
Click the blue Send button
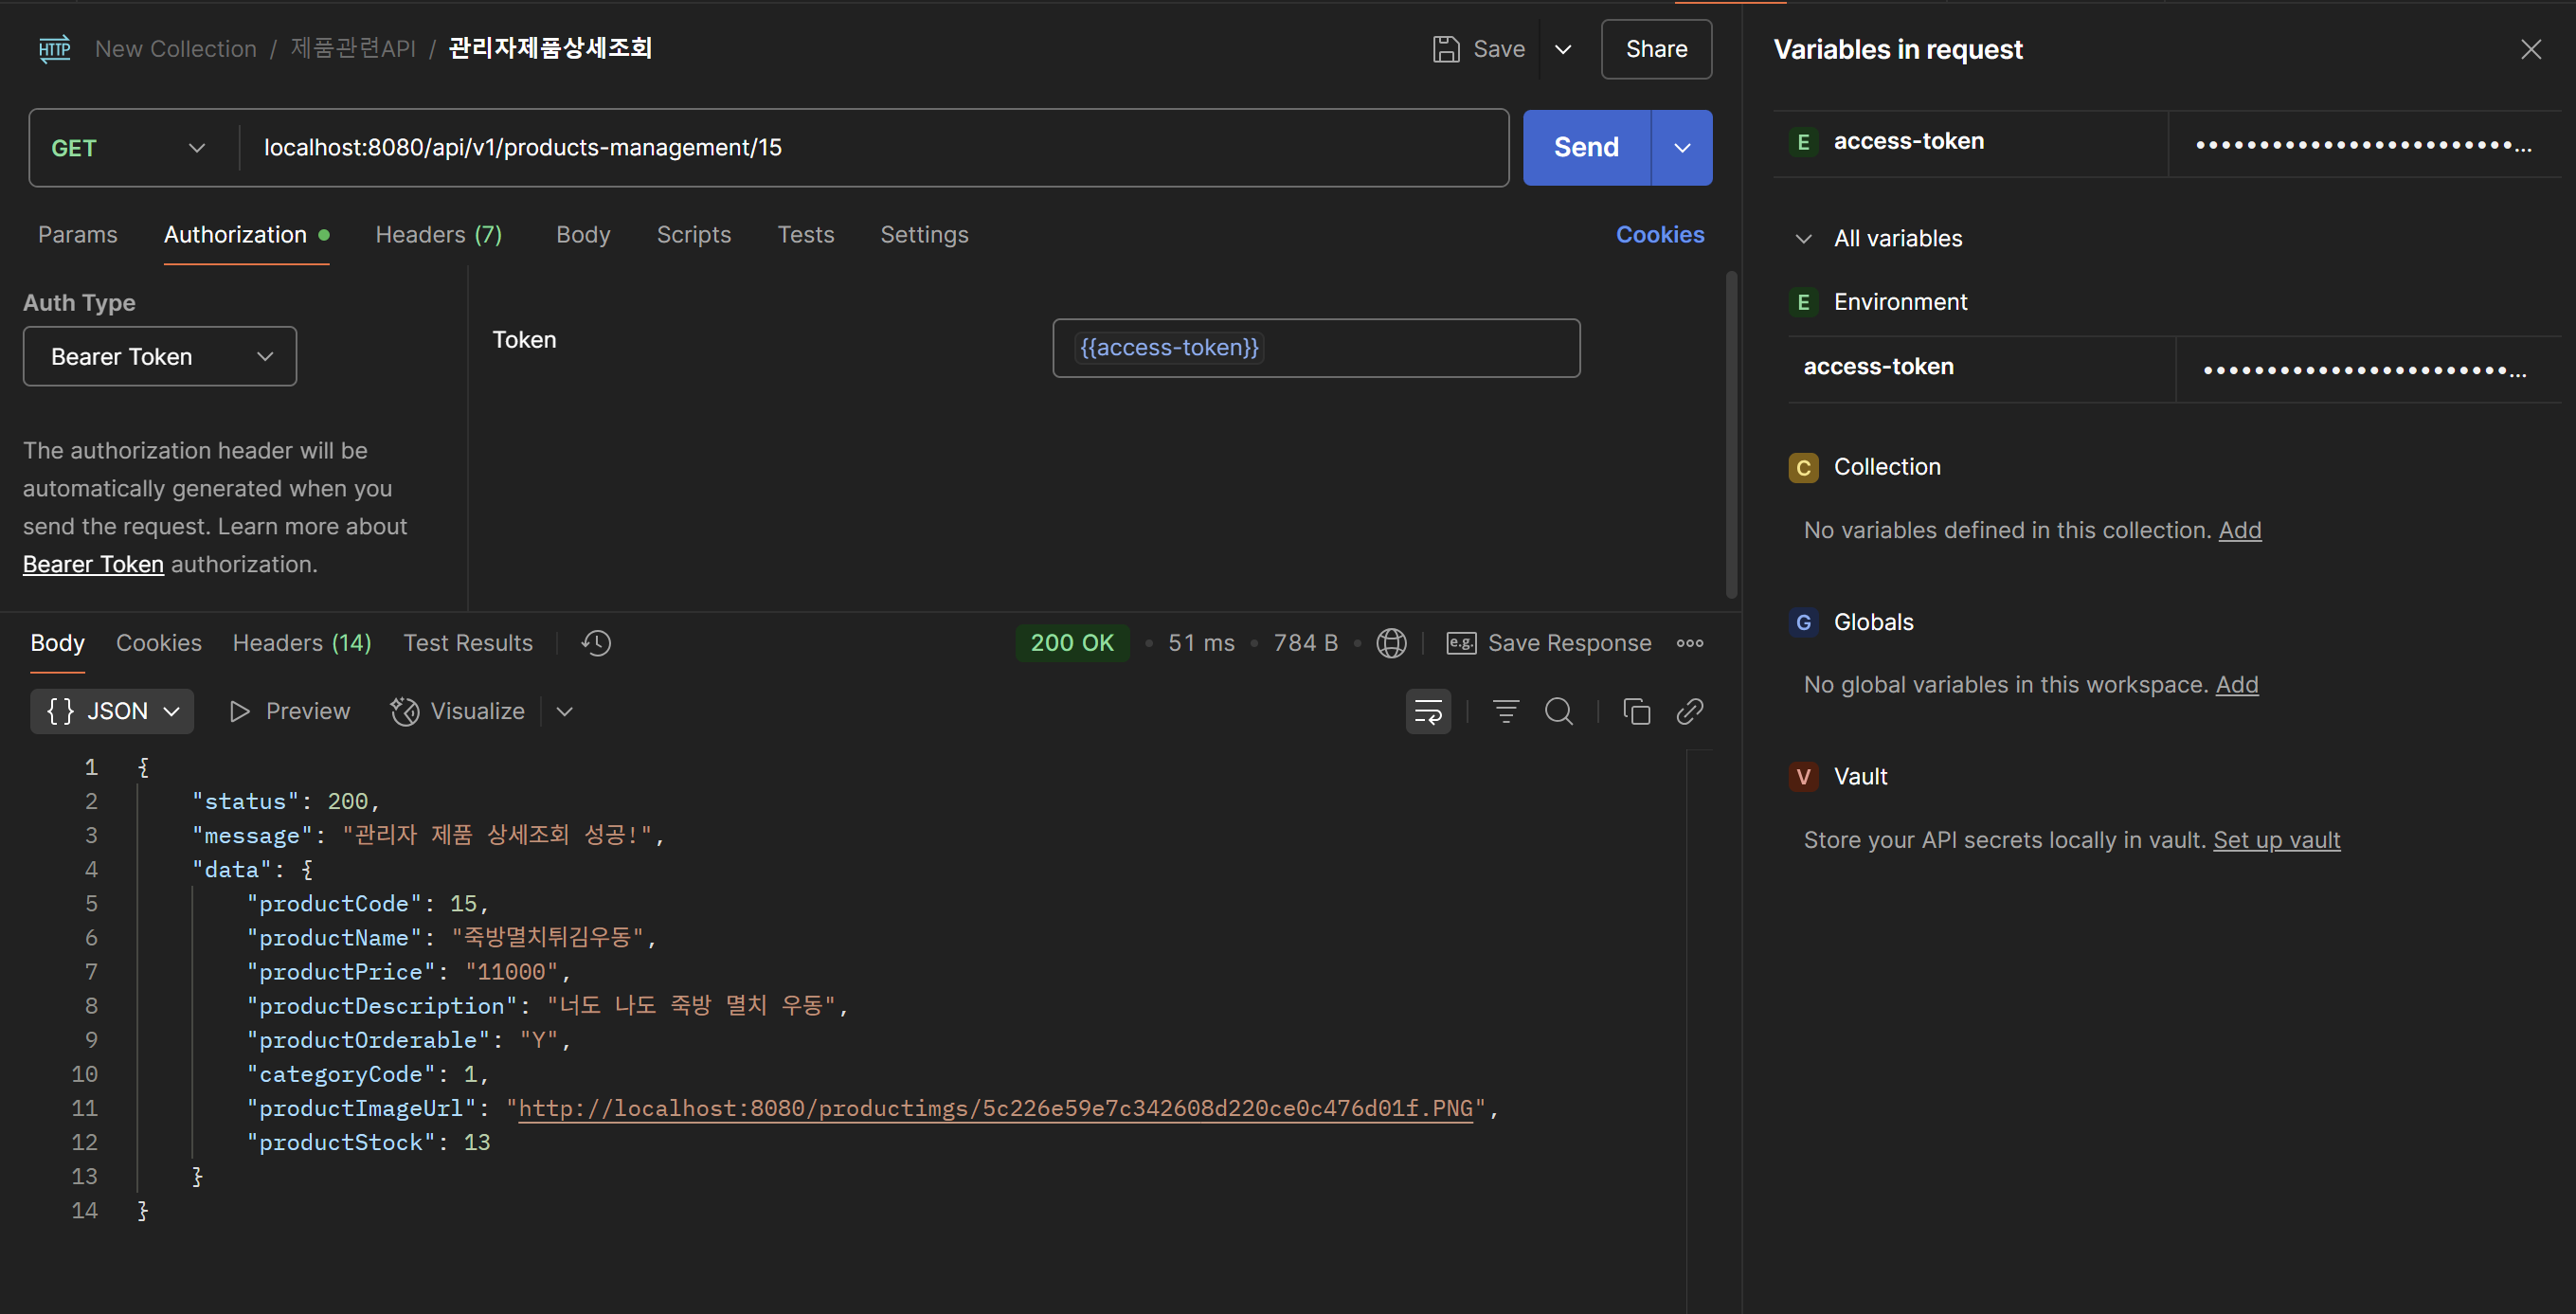click(1586, 148)
